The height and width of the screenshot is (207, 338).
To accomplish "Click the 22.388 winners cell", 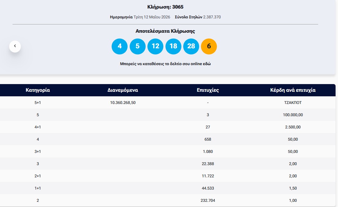I will [208, 164].
